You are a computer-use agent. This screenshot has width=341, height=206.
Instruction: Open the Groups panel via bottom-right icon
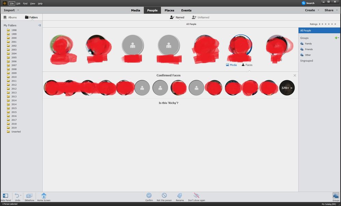coord(336,196)
